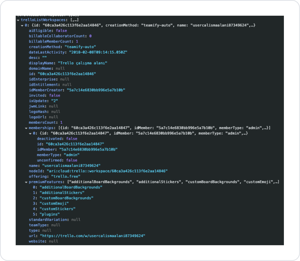Click the nodeId ari:cloud:trello value
This screenshot has height=261, width=300.
pyautogui.click(x=107, y=171)
